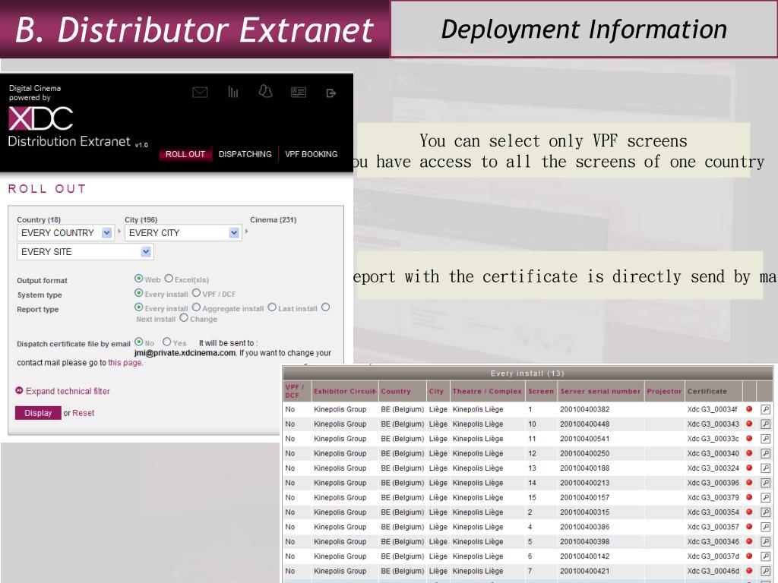Open details icon for screen 6 row
Image resolution: width=778 pixels, height=583 pixels.
pyautogui.click(x=766, y=556)
